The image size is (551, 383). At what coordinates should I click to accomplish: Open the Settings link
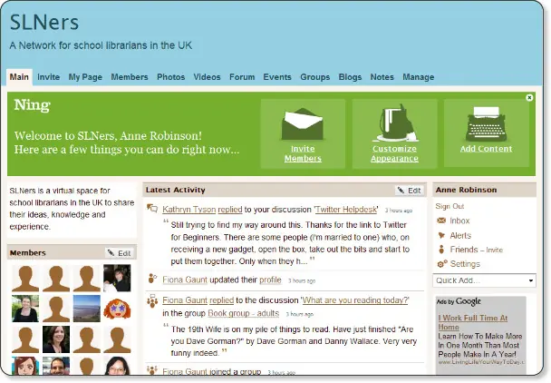click(x=465, y=264)
